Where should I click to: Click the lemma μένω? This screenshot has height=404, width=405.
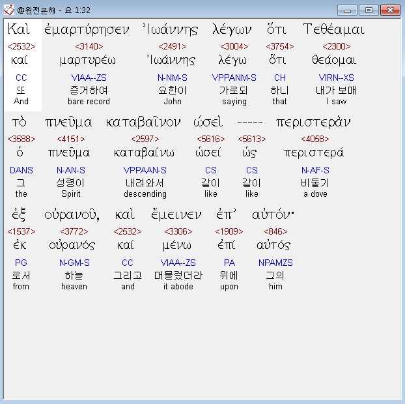coord(177,245)
